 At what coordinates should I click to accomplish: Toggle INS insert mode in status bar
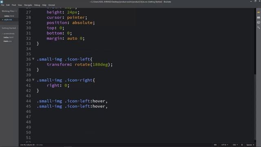[x=215, y=145]
